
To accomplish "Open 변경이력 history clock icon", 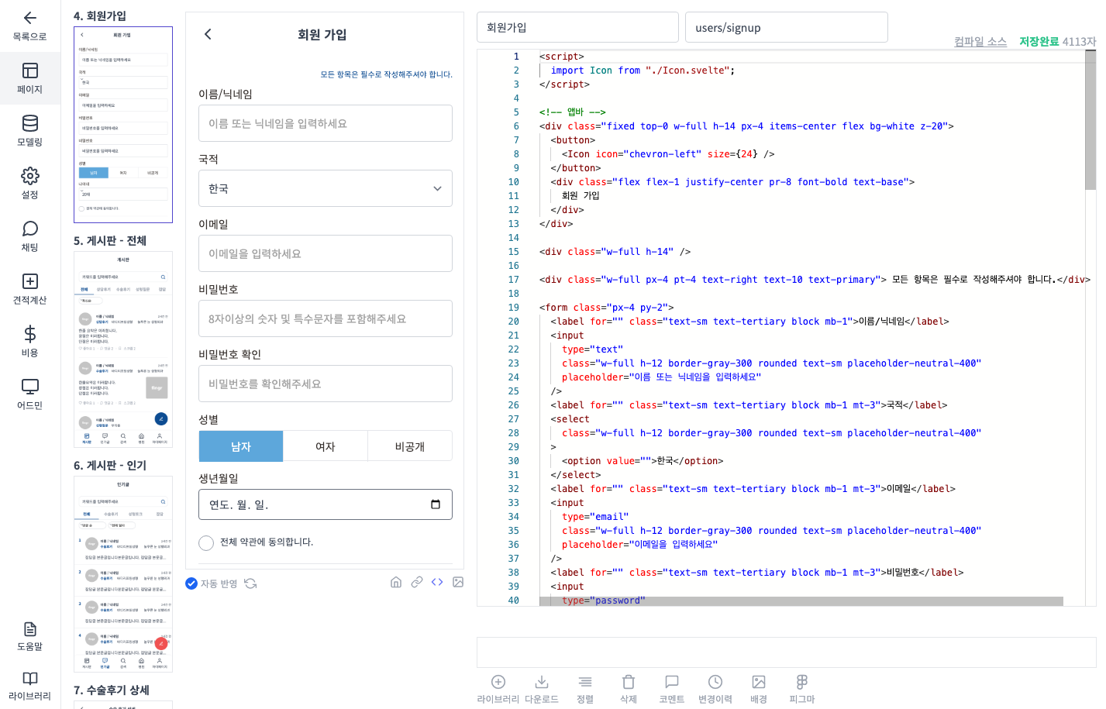I will (715, 682).
